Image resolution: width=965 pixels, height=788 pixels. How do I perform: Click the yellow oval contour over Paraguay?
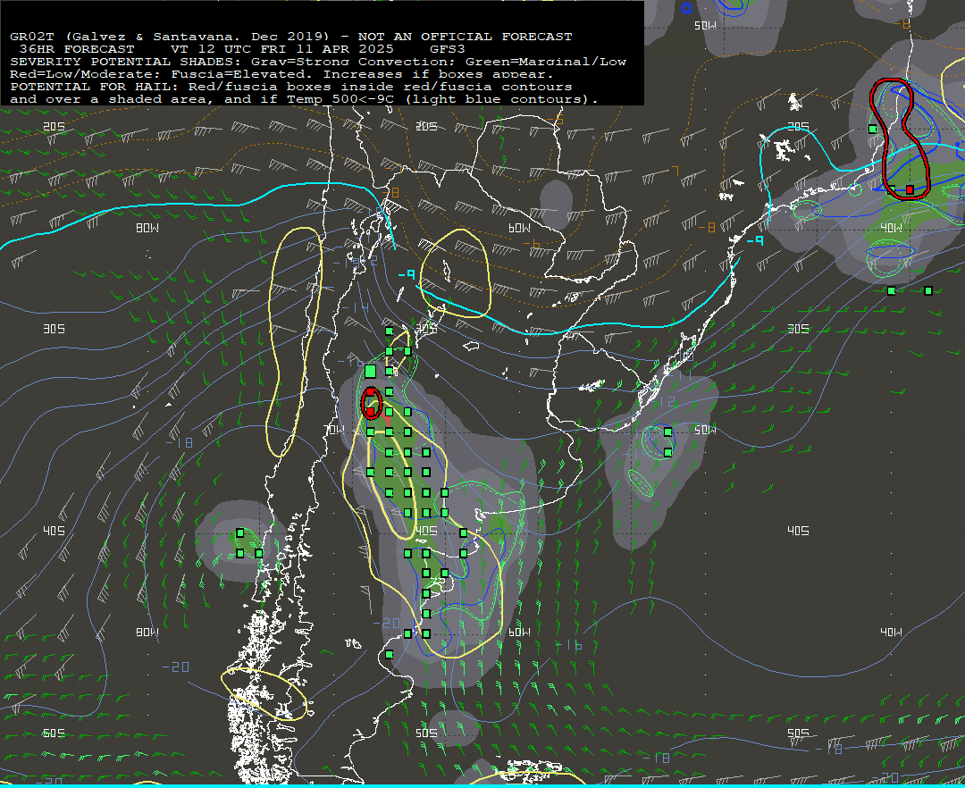coord(455,273)
